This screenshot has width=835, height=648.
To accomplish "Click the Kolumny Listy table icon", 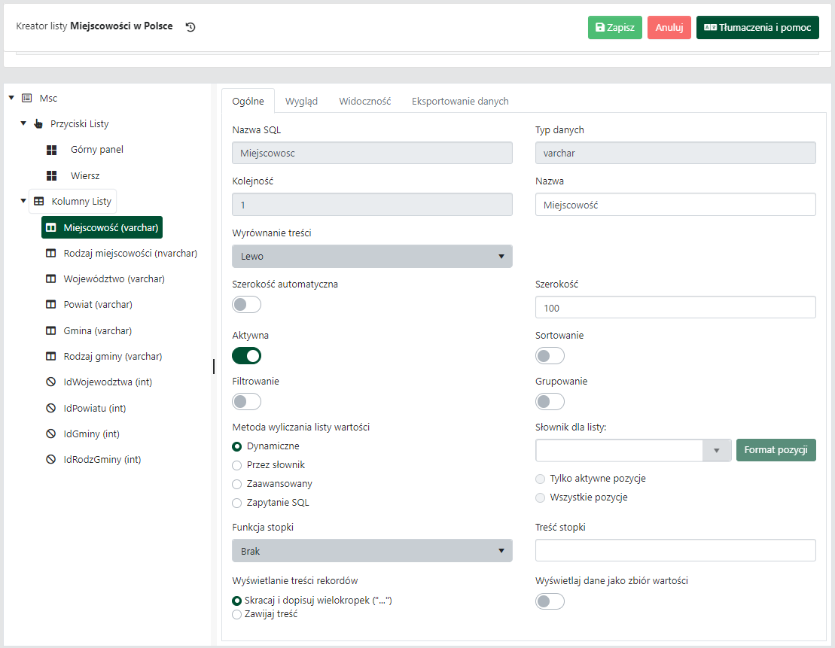I will (39, 202).
